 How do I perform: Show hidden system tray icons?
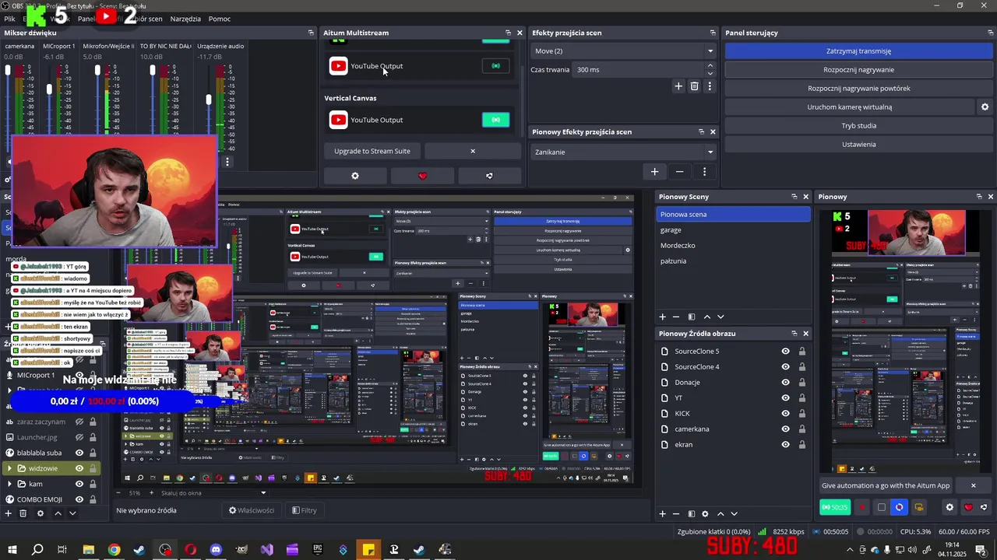point(850,550)
